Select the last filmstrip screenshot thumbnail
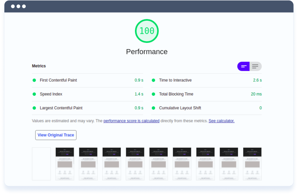This screenshot has height=195, width=298. [252, 164]
